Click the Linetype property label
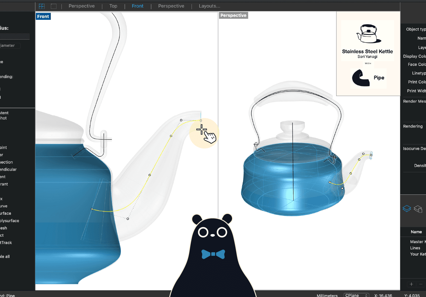This screenshot has width=426, height=297. (x=419, y=73)
